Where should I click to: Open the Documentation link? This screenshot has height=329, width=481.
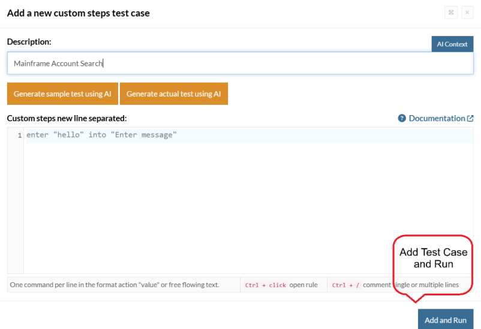click(437, 119)
